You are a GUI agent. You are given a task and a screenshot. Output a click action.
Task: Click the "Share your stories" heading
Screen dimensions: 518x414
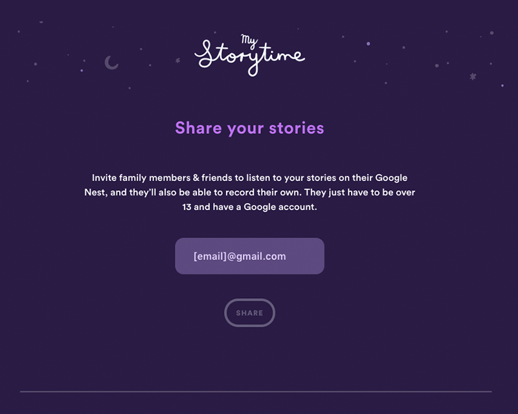249,127
